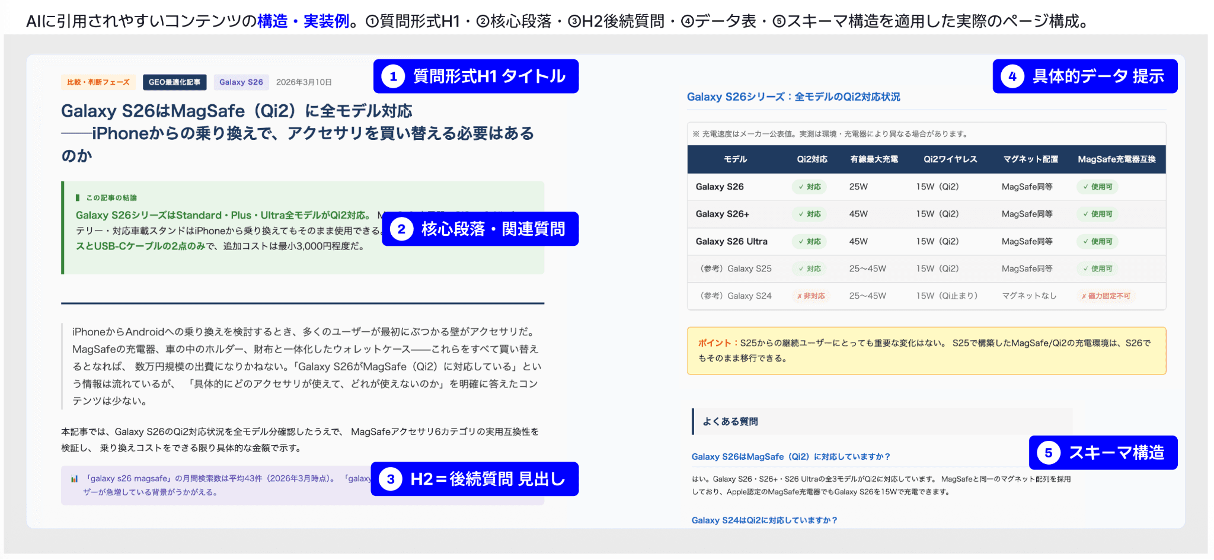Click the 対応 badge in Galaxy S26+ row
This screenshot has width=1214, height=560.
click(810, 214)
